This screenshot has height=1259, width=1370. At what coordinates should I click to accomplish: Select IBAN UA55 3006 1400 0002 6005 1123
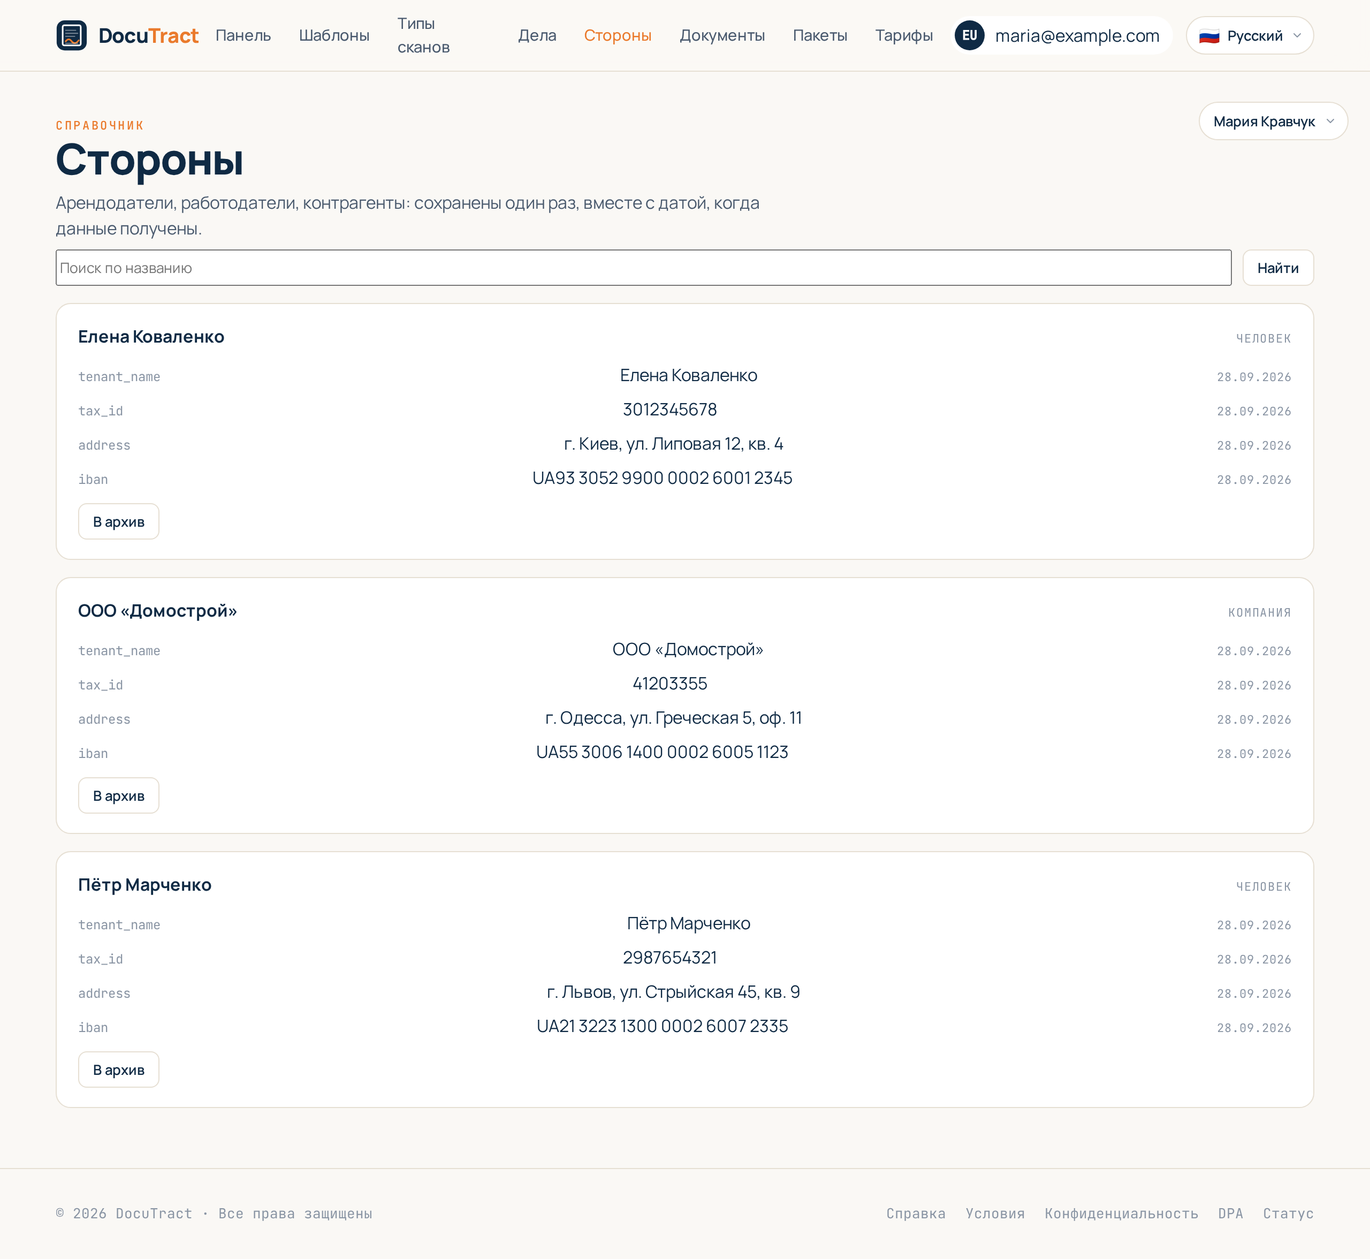[662, 752]
